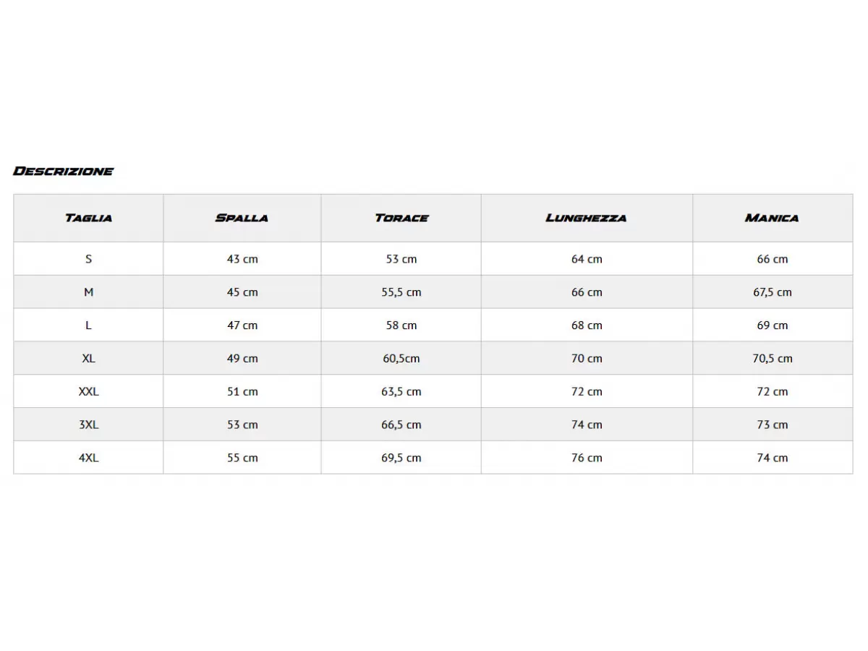Select the 55,5 cm chest value

click(x=401, y=292)
